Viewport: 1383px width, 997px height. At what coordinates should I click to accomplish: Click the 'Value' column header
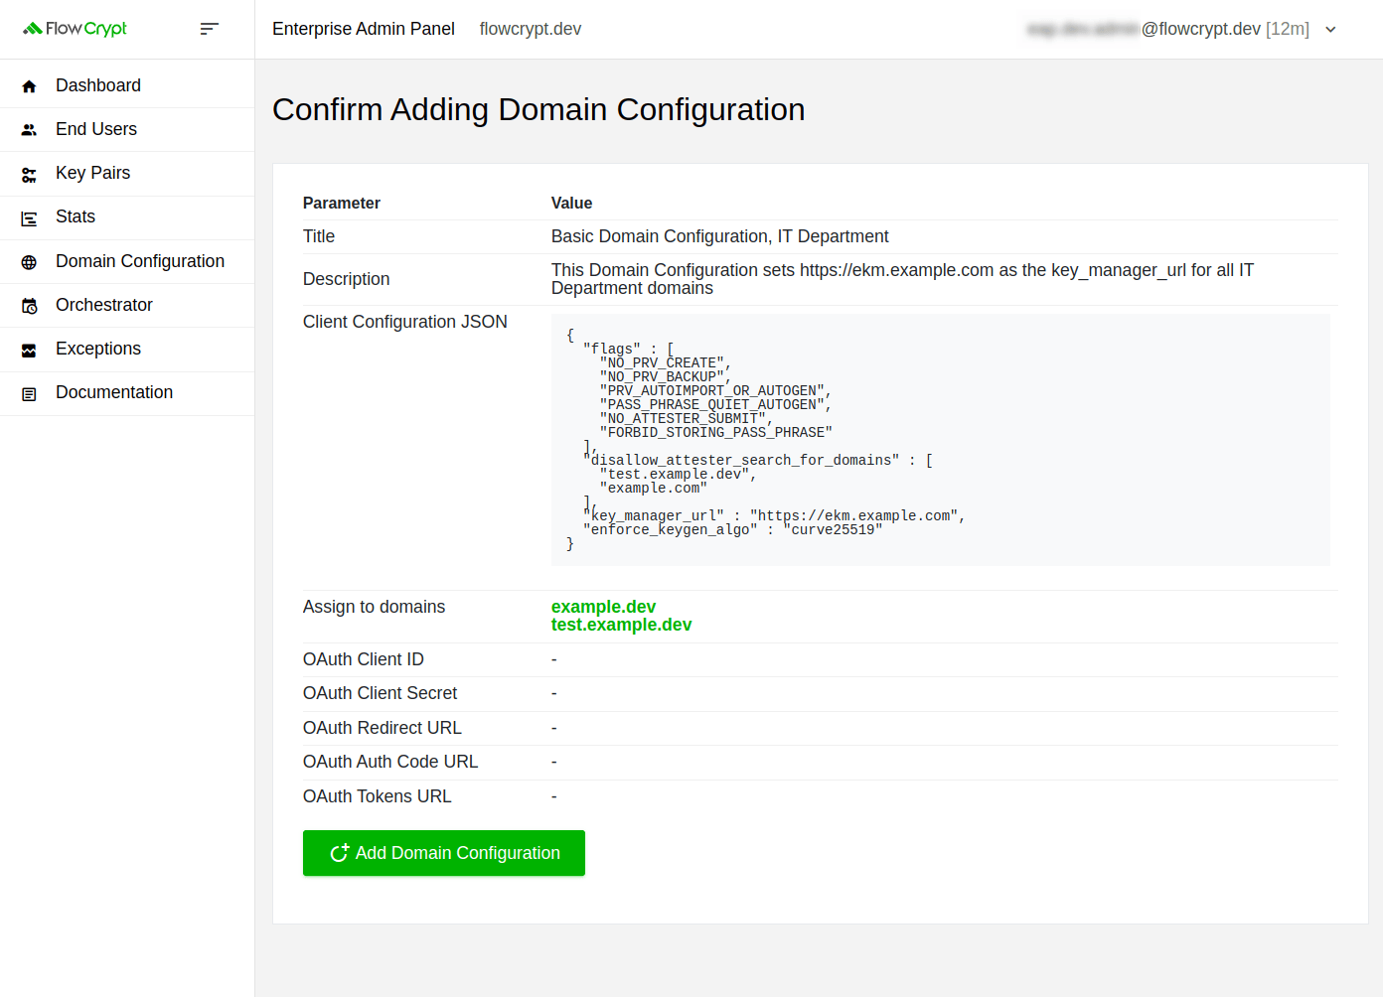click(571, 203)
